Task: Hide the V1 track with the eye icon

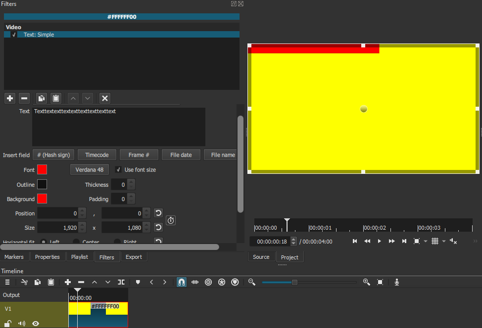Action: pyautogui.click(x=36, y=324)
